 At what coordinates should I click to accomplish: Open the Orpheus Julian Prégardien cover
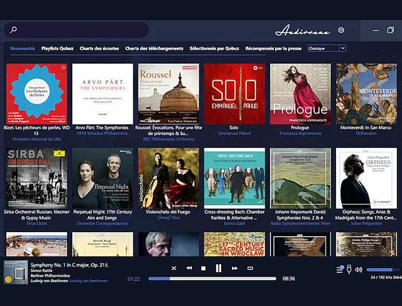click(366, 178)
